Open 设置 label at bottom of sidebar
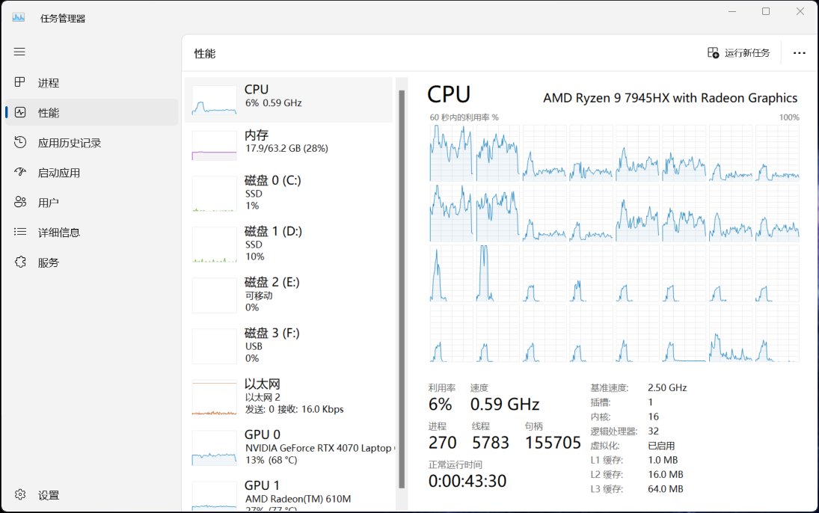The image size is (819, 513). coord(49,495)
